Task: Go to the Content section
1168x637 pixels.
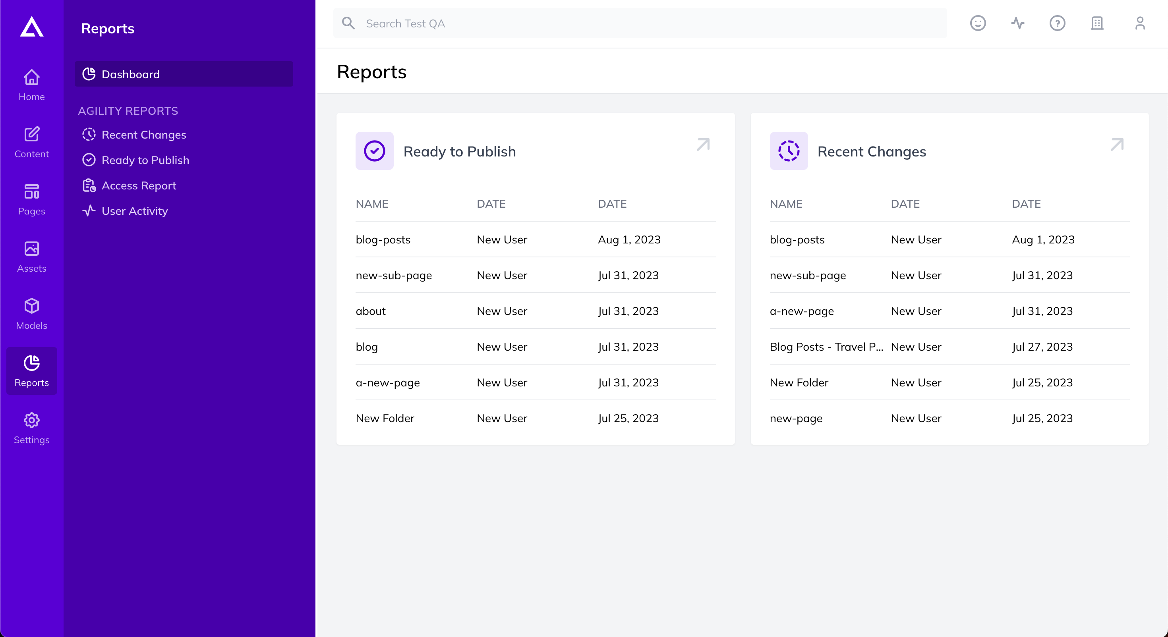Action: pyautogui.click(x=32, y=142)
